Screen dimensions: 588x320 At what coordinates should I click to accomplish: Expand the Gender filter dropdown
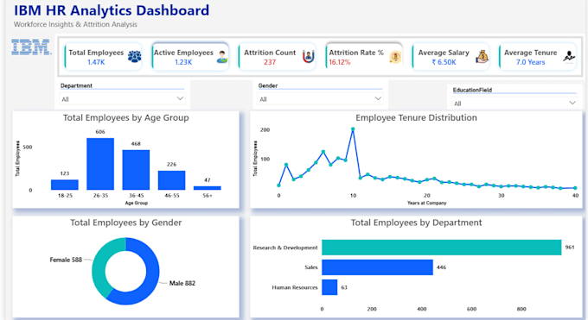pyautogui.click(x=320, y=99)
